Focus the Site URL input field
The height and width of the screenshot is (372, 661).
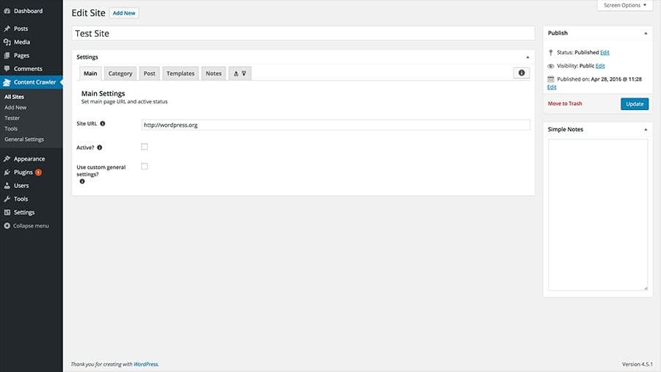(336, 125)
